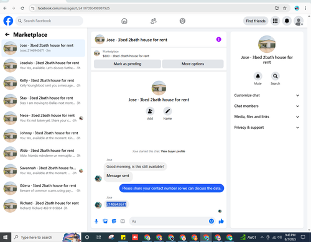Viewport: 311px width, 242px height.
Task: Go back in browser history
Action: 5,8
